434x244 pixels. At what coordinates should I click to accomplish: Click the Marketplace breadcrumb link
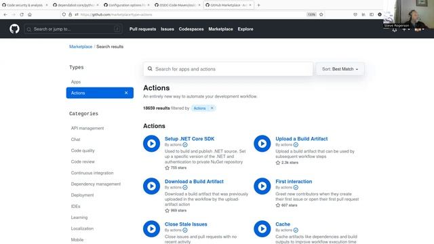point(81,47)
